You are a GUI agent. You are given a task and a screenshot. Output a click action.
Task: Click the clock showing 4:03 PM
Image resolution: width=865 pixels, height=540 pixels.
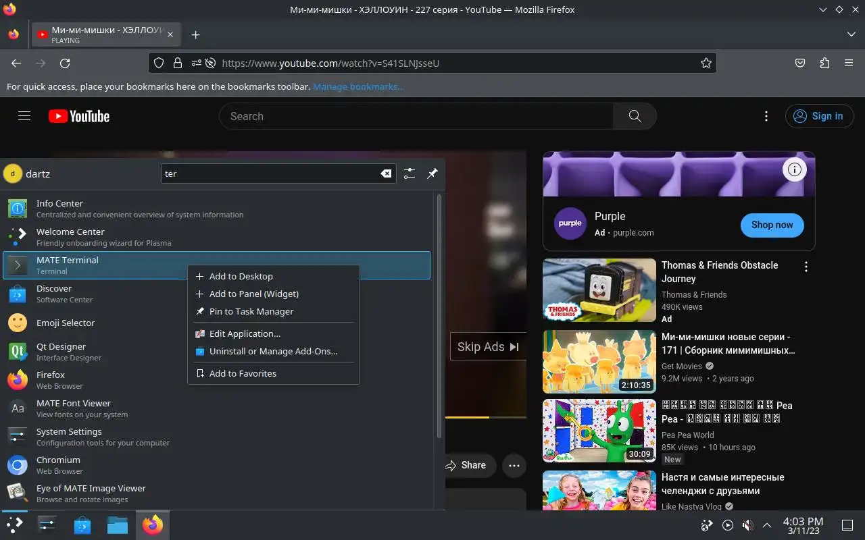pyautogui.click(x=803, y=525)
